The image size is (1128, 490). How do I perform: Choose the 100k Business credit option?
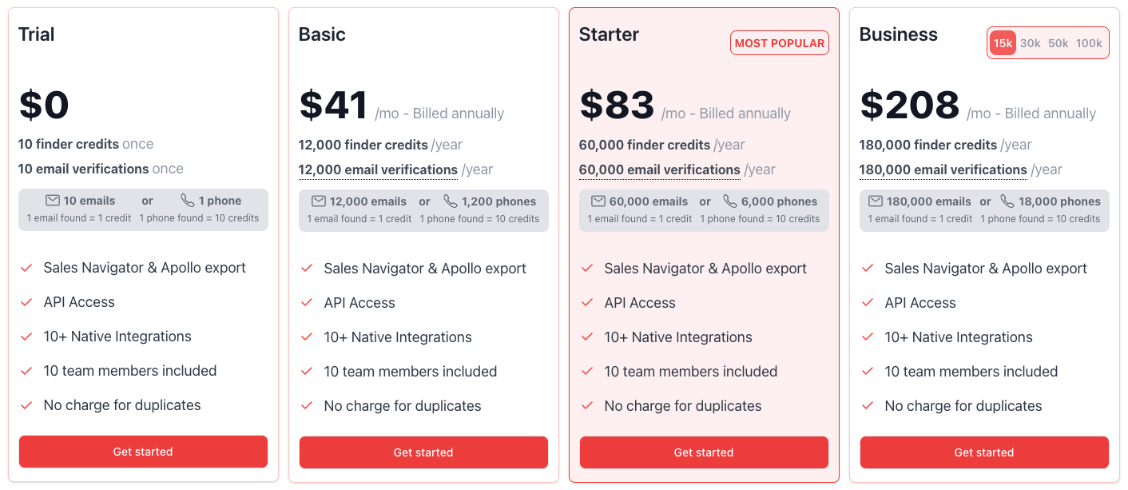click(x=1089, y=43)
